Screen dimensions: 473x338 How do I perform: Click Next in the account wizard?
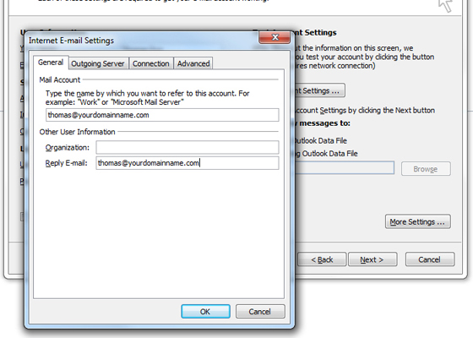pos(372,259)
